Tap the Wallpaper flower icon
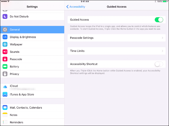 pyautogui.click(x=5, y=45)
